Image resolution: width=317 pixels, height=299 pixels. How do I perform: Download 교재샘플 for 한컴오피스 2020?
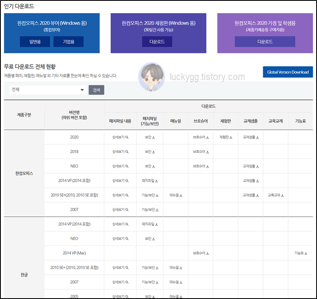tap(251, 137)
